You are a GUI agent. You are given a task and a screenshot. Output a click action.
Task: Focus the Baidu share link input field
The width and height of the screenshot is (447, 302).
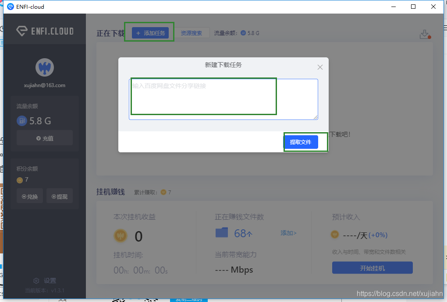[223, 99]
